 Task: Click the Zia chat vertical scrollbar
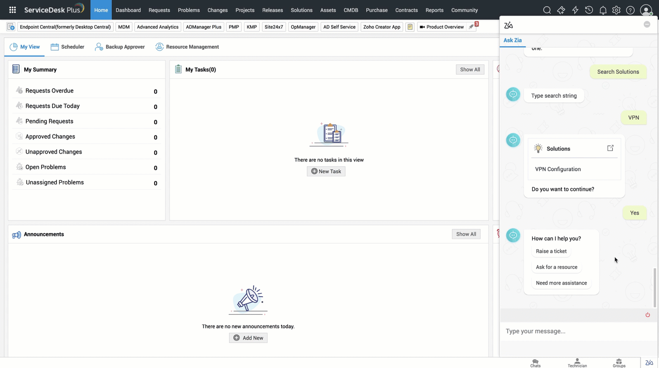pyautogui.click(x=655, y=288)
